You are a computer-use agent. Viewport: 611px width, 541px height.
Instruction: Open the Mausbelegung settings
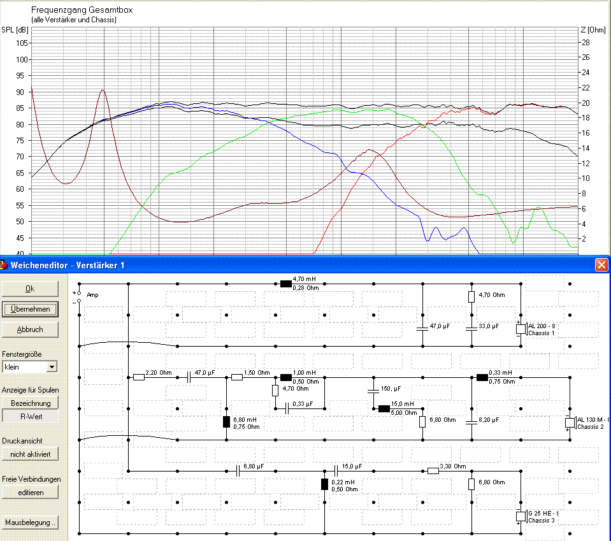[31, 523]
